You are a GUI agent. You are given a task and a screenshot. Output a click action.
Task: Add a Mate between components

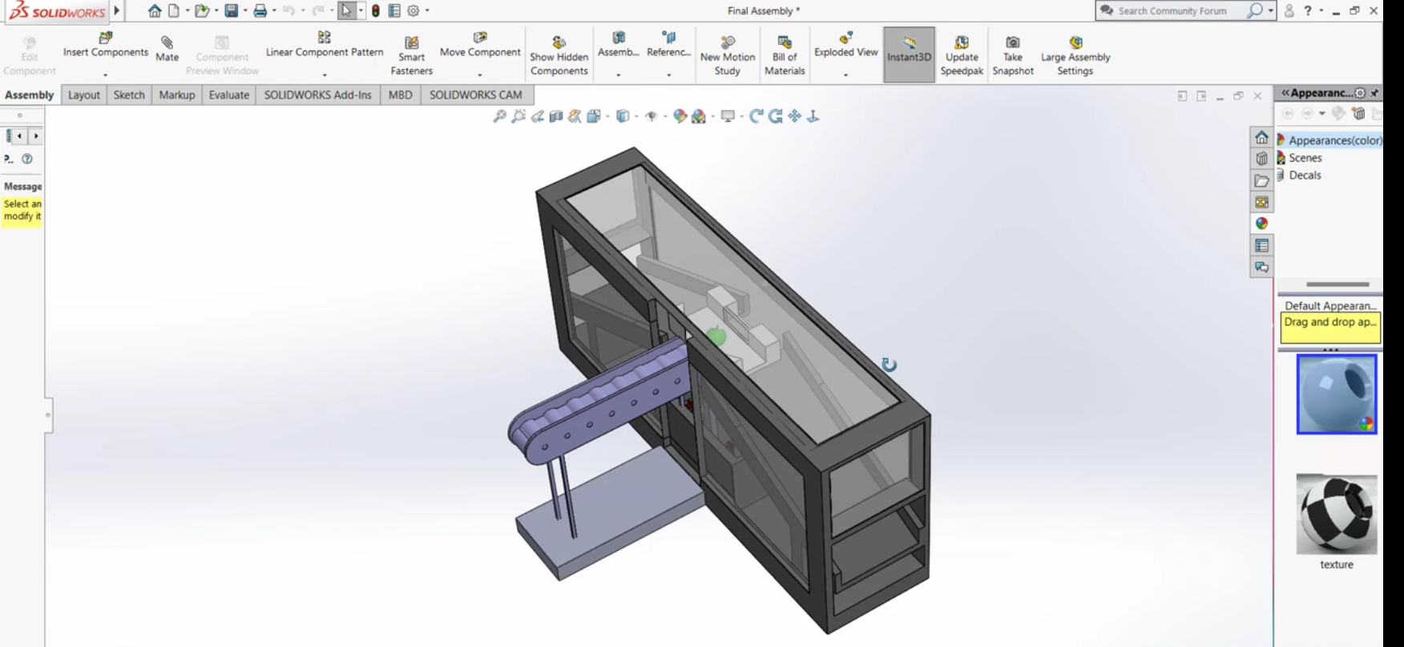pos(167,49)
